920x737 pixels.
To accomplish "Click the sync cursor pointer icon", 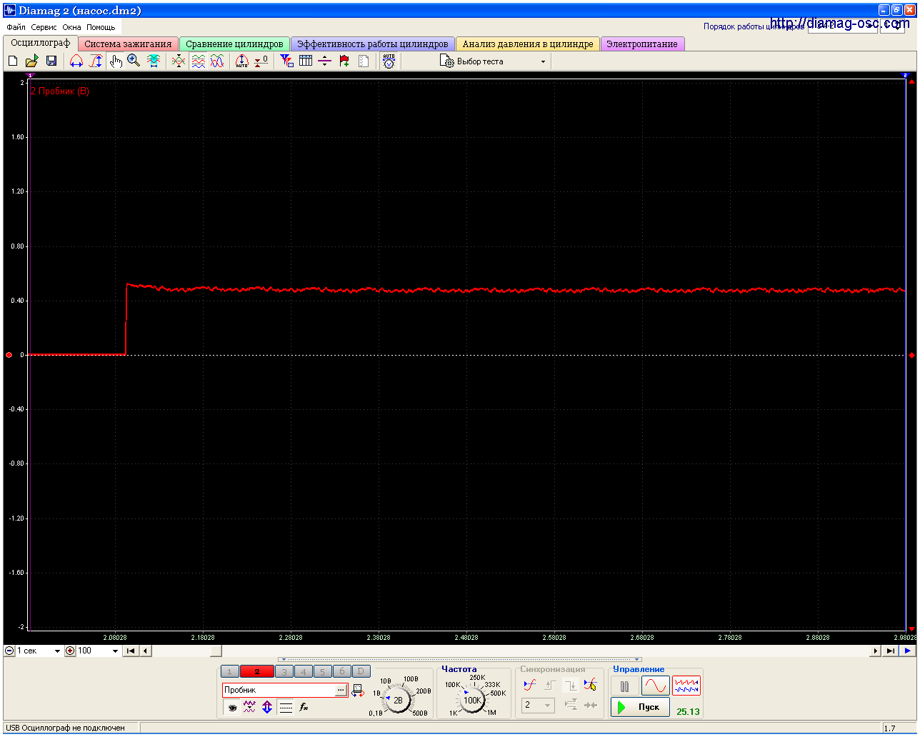I will coord(590,685).
